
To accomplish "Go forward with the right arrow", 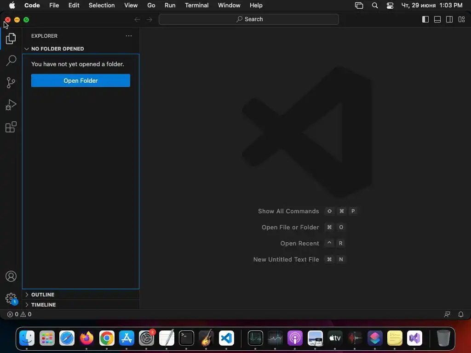I will [149, 19].
